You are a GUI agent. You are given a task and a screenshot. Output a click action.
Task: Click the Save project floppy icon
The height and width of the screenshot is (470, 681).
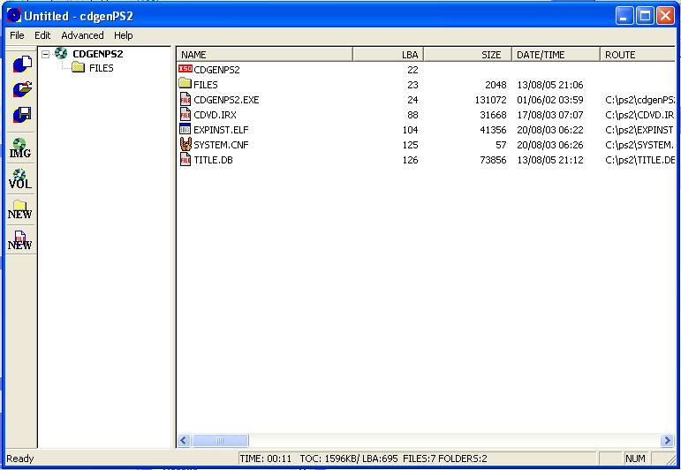(21, 115)
